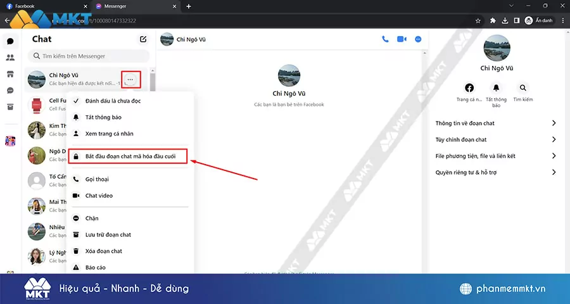Open community avatar icon in left sidebar
The image size is (570, 304).
[10, 141]
